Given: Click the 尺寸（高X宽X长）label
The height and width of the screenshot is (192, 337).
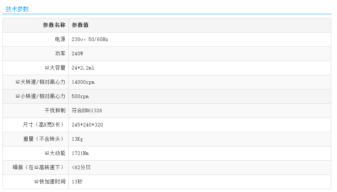Looking at the screenshot, I should click(x=44, y=125).
